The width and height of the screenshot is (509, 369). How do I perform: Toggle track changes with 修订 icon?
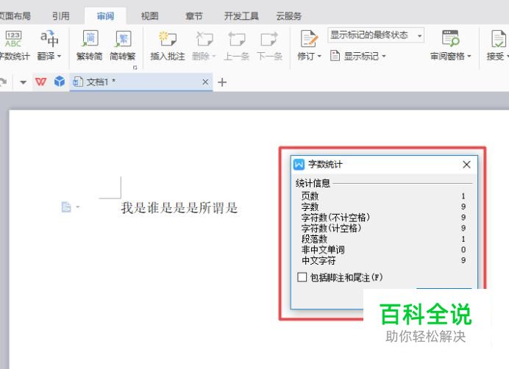[308, 39]
